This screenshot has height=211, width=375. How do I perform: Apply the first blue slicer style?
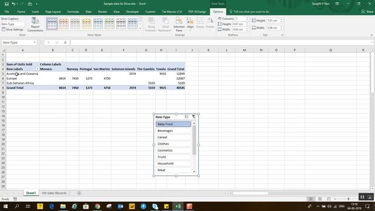[x=52, y=23]
